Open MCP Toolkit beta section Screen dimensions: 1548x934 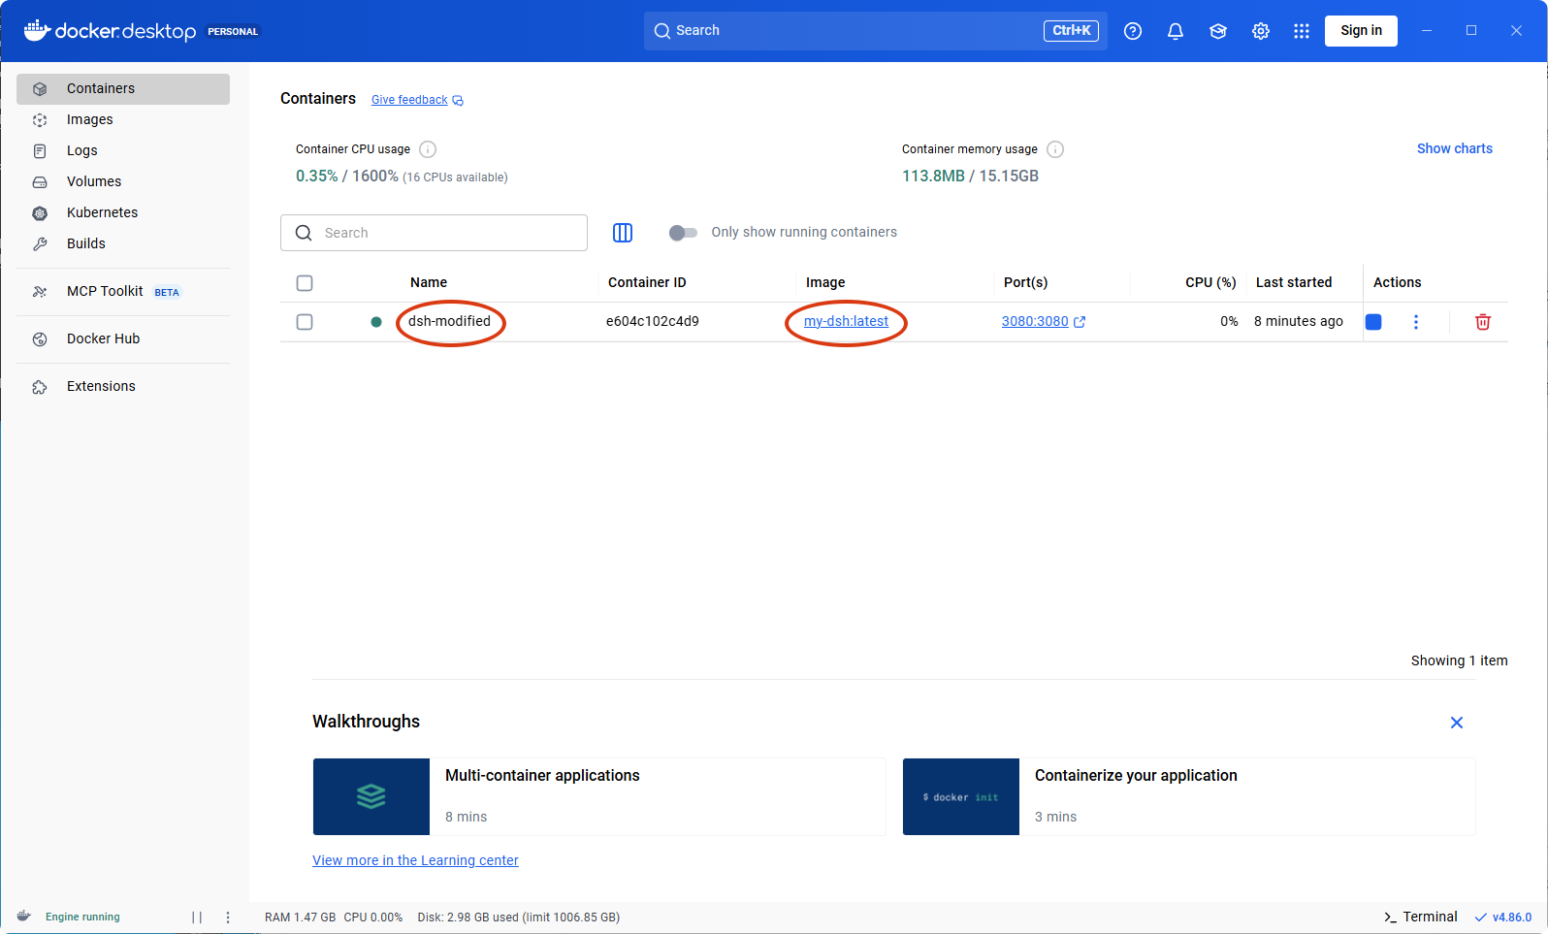tap(123, 291)
